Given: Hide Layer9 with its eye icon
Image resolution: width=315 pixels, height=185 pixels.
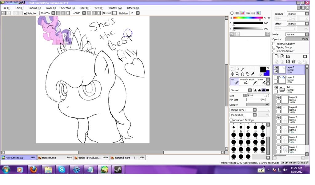Looking at the screenshot, I should click(x=278, y=97).
